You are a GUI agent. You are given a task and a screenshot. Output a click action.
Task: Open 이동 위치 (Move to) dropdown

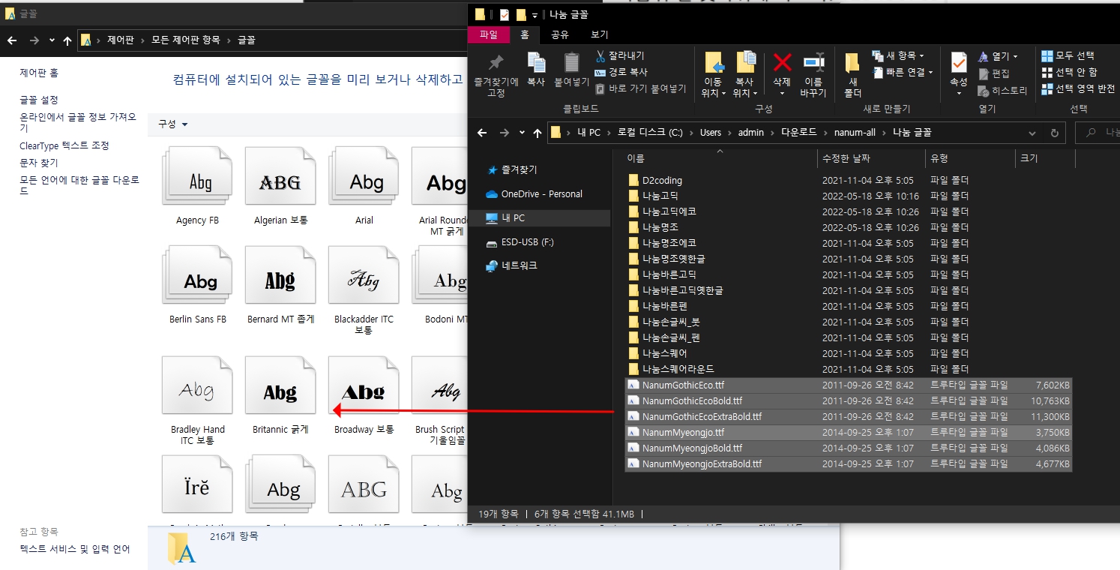pyautogui.click(x=713, y=88)
